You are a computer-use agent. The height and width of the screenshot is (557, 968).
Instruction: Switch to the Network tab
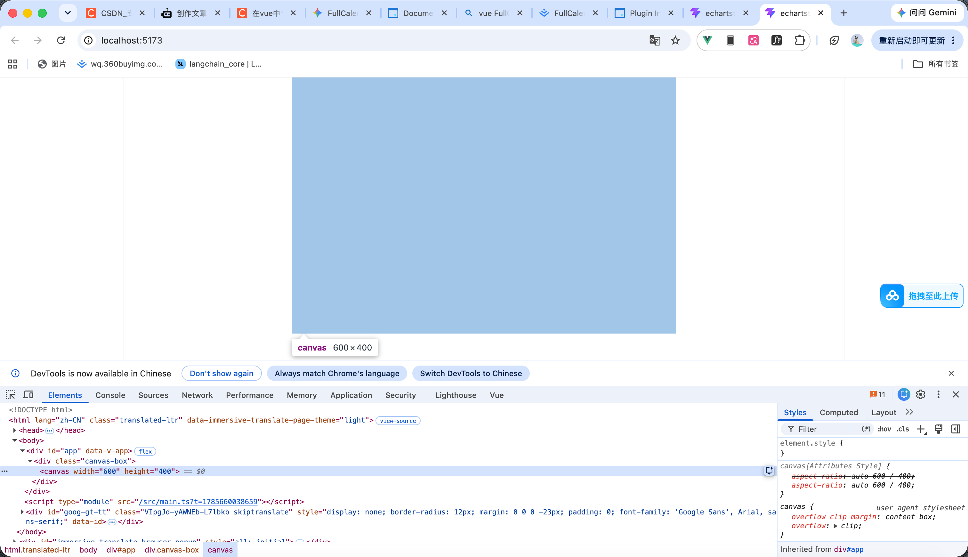(198, 395)
